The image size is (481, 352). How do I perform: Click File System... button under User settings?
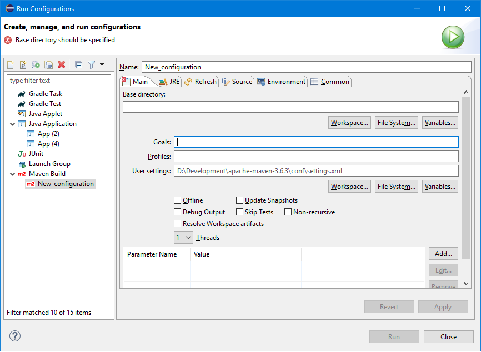[397, 187]
